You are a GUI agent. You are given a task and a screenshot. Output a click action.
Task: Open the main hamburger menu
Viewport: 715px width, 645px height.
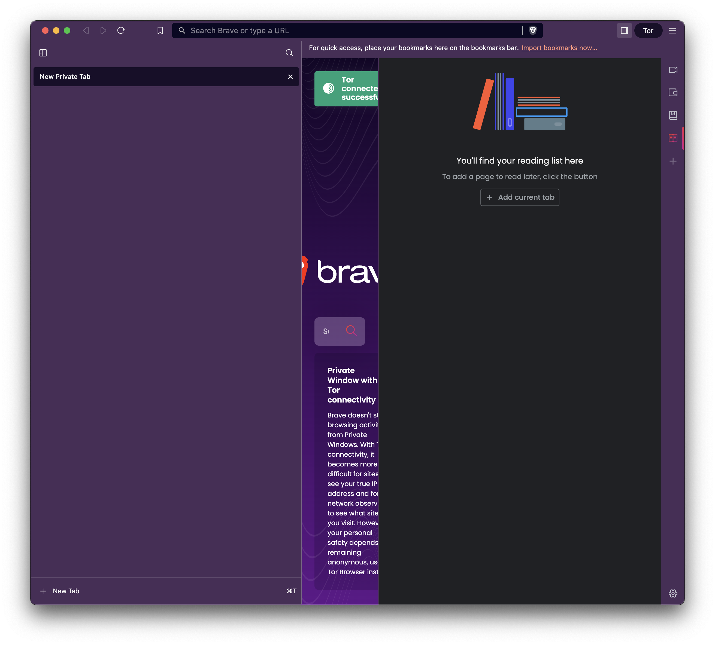click(672, 30)
